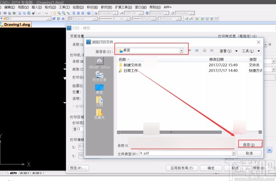Open the 工具(T) menu
This screenshot has width=276, height=181.
[64, 7]
